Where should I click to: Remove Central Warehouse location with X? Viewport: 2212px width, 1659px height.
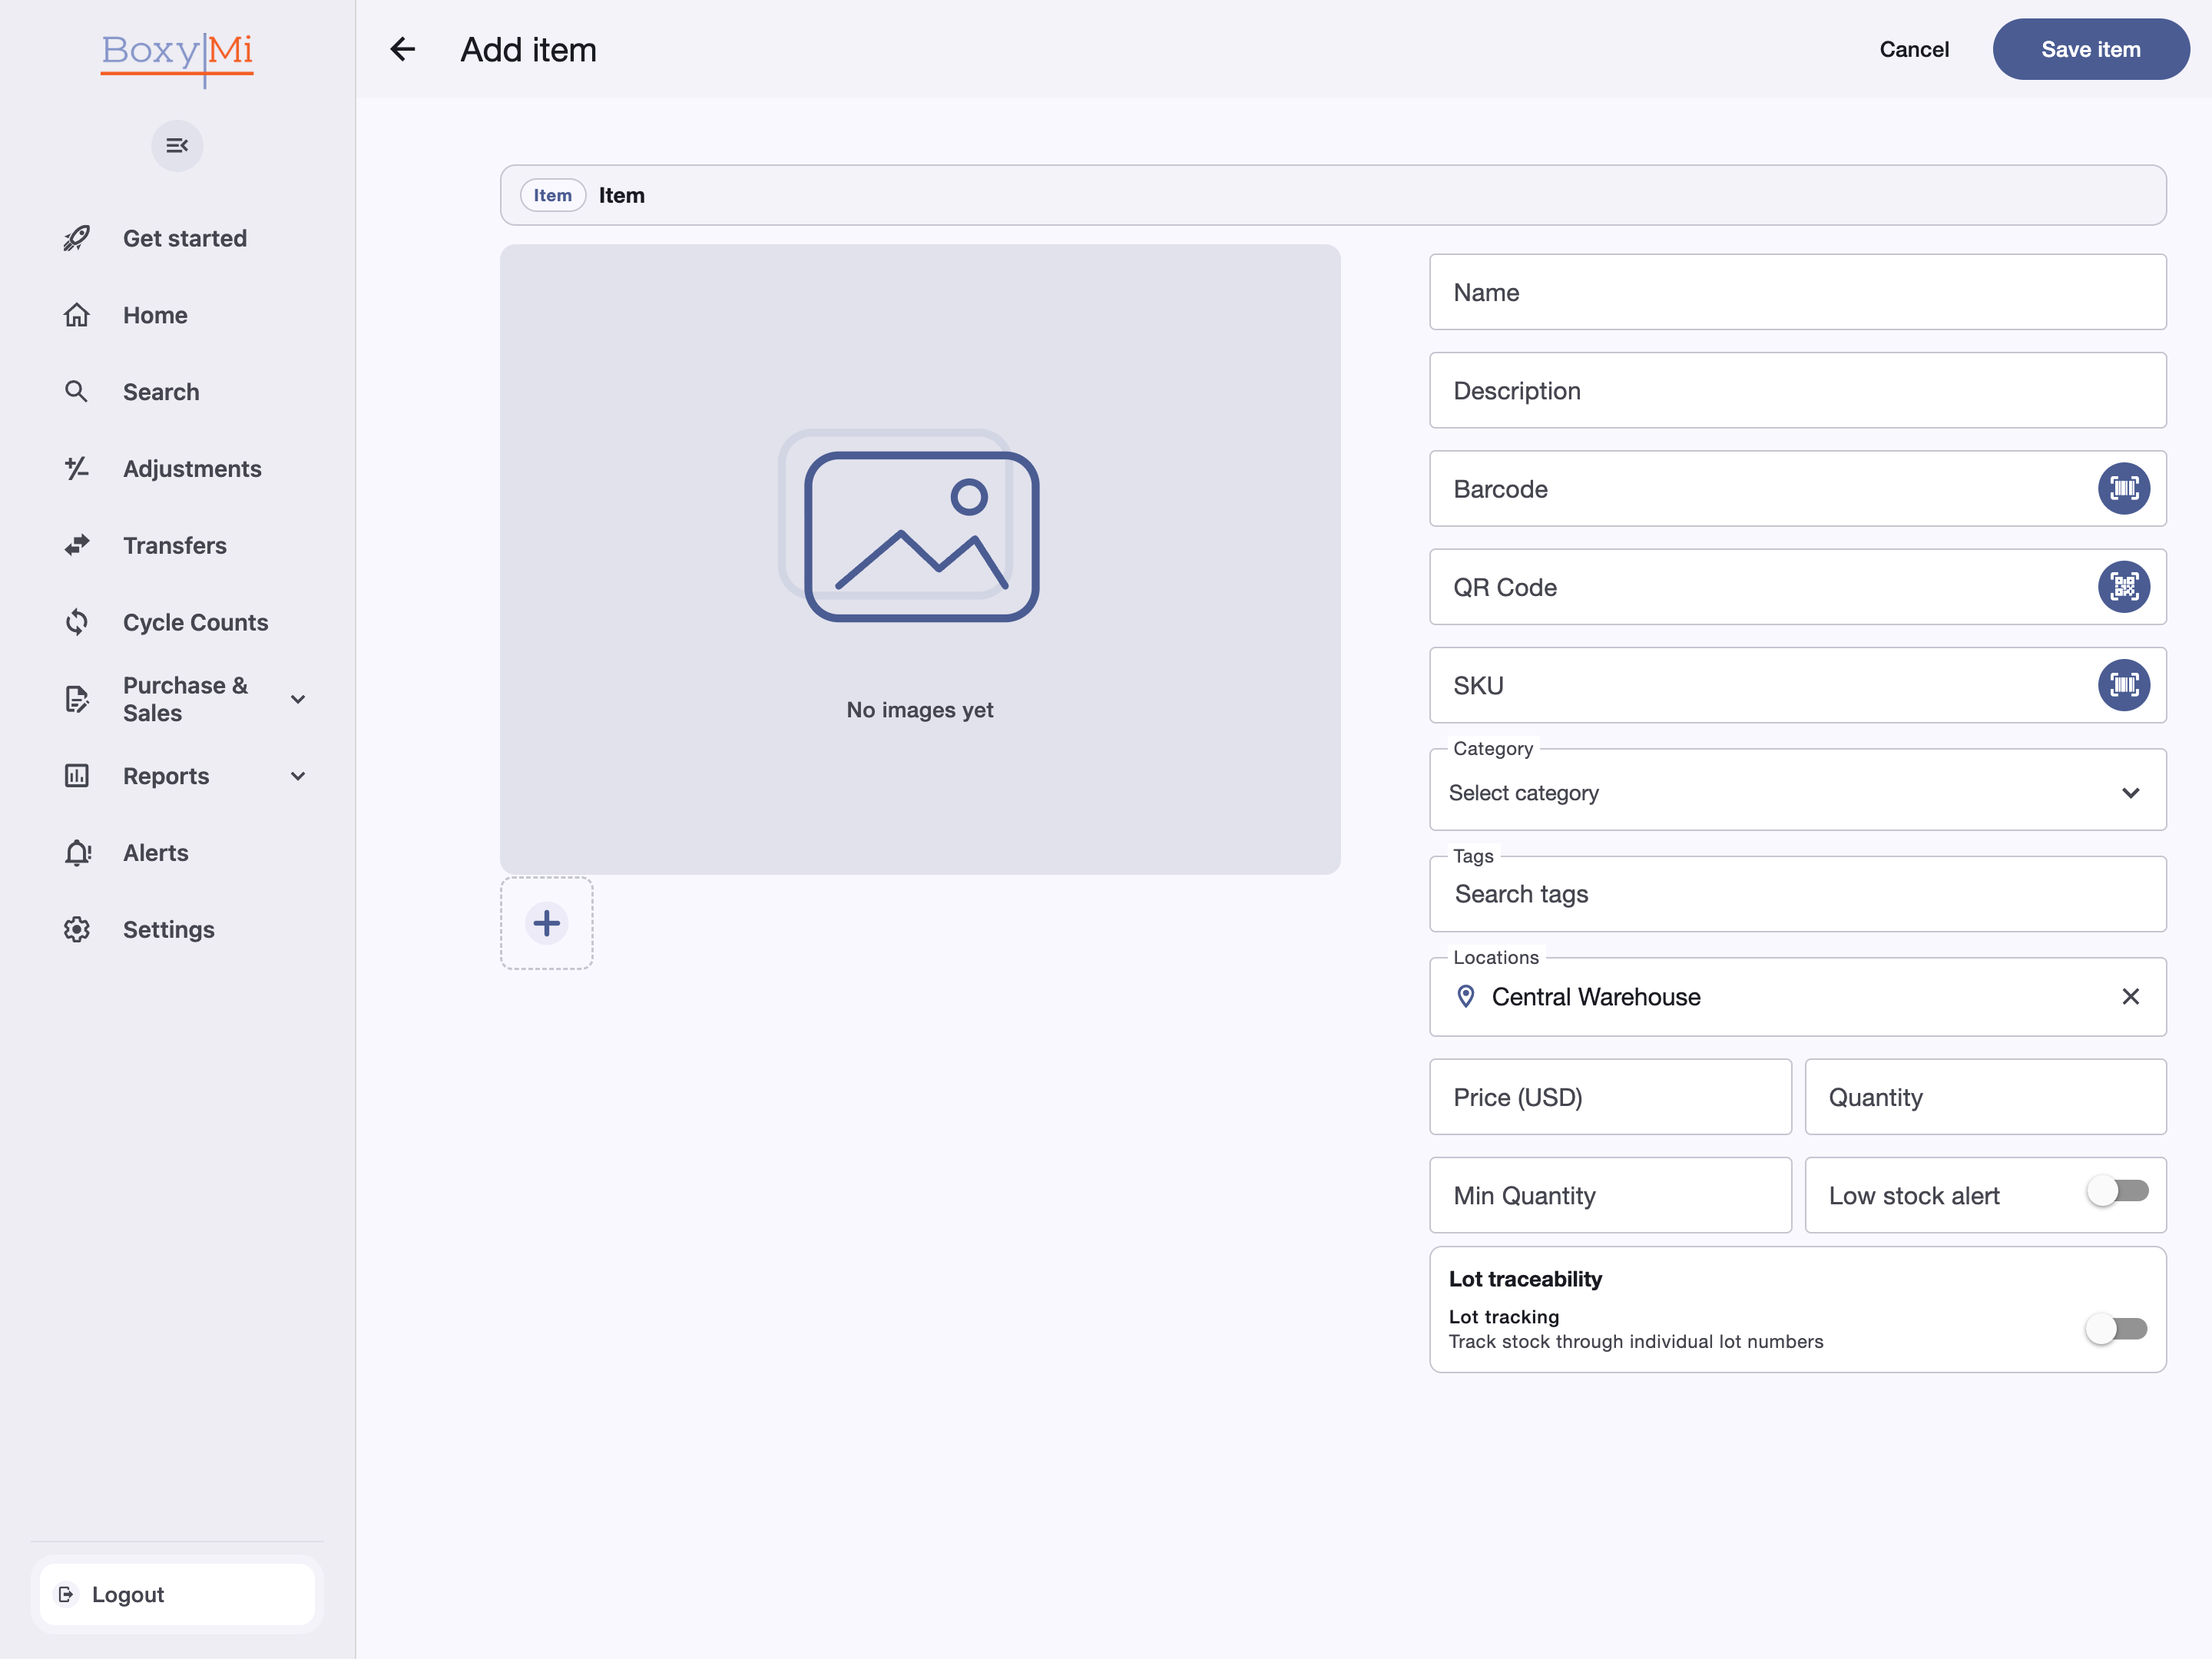(2131, 997)
